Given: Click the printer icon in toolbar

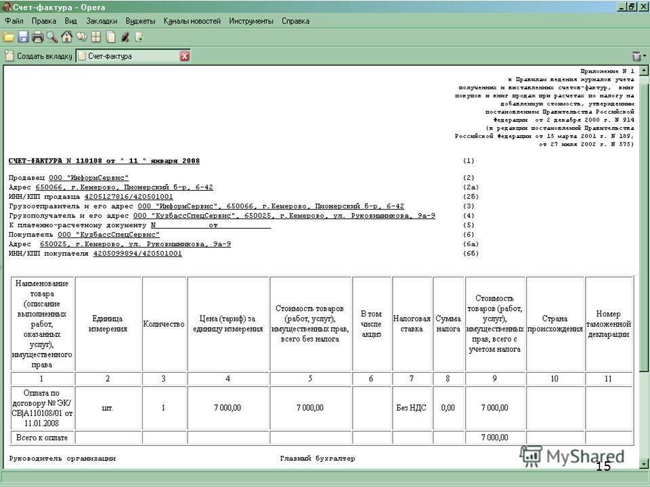Looking at the screenshot, I should (38, 37).
